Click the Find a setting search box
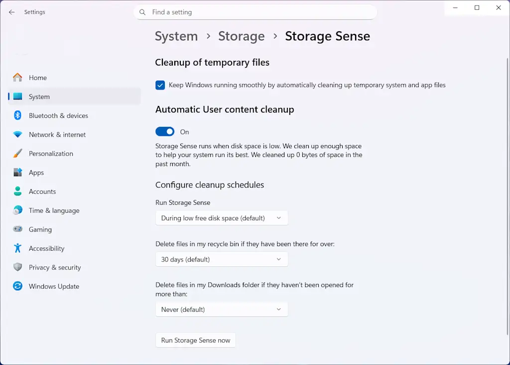Screen dimensions: 510x365 pos(255,12)
